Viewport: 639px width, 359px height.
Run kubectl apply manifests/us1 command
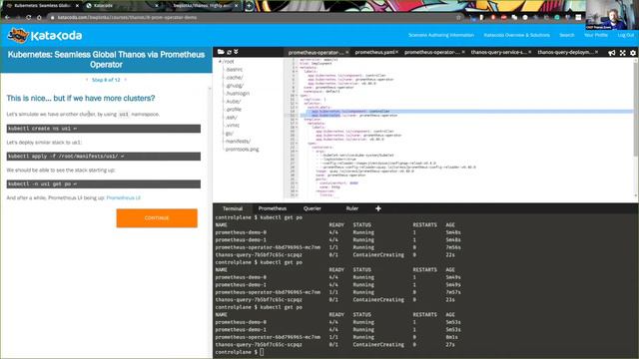pyautogui.click(x=104, y=157)
